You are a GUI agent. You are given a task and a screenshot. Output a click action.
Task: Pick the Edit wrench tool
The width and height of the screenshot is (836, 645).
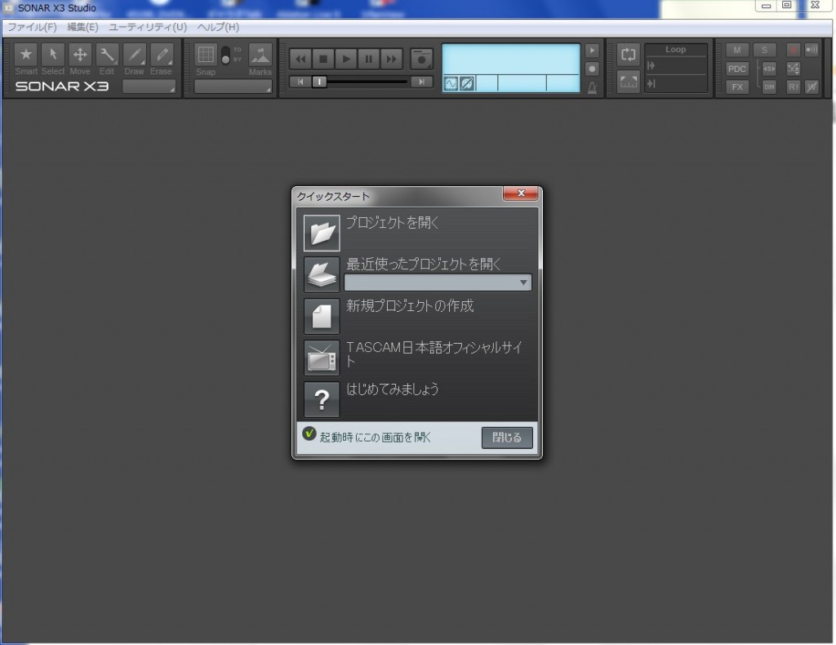tap(107, 55)
